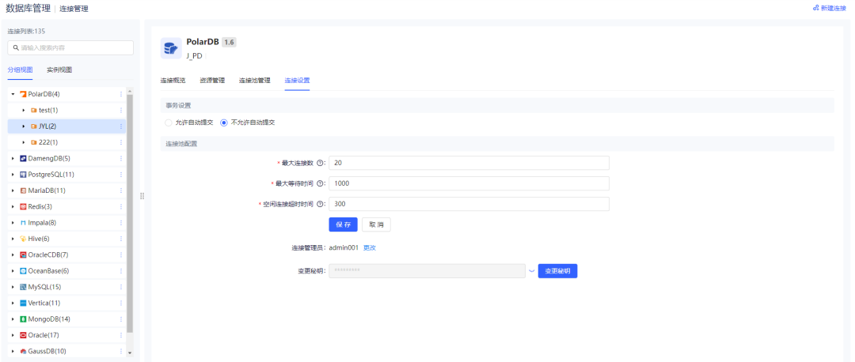Switch to 分组视图 view tab
Screen dimensions: 855x362
pyautogui.click(x=20, y=70)
